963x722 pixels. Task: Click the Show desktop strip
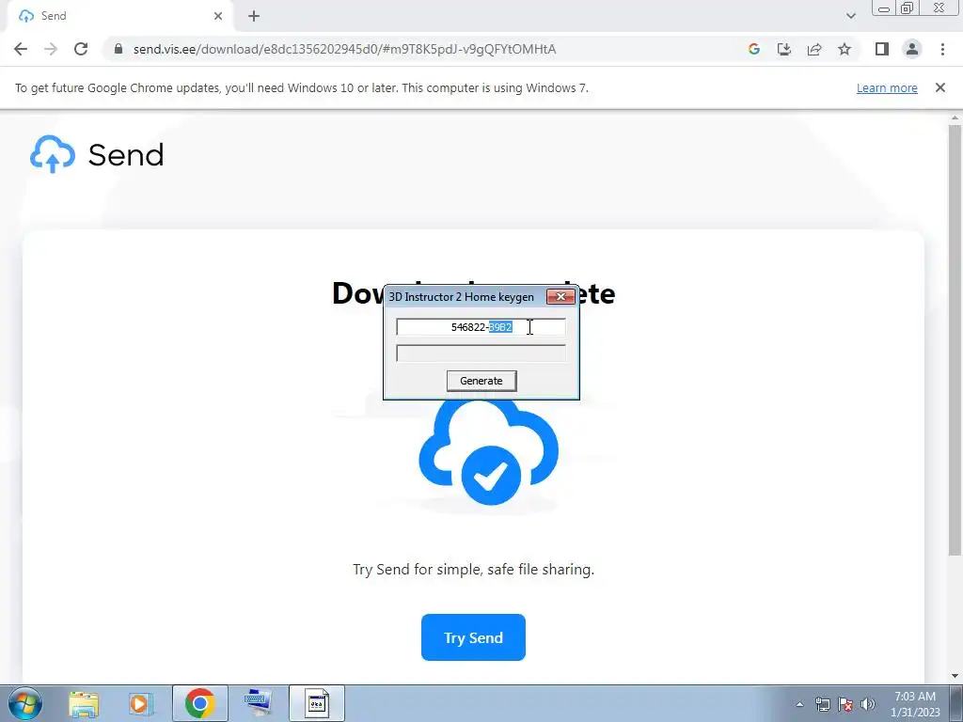pyautogui.click(x=956, y=703)
